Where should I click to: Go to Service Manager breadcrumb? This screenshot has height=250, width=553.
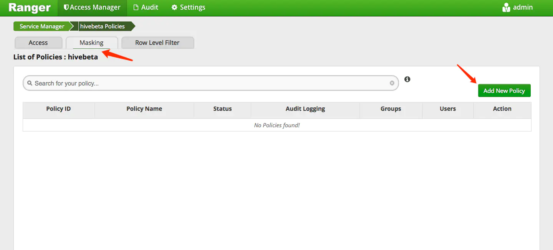[x=42, y=26]
